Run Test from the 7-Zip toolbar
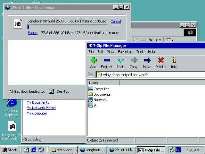 pos(120,63)
